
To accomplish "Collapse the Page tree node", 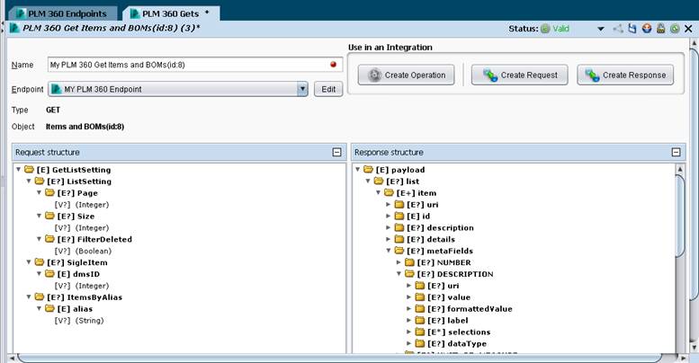I will 39,192.
